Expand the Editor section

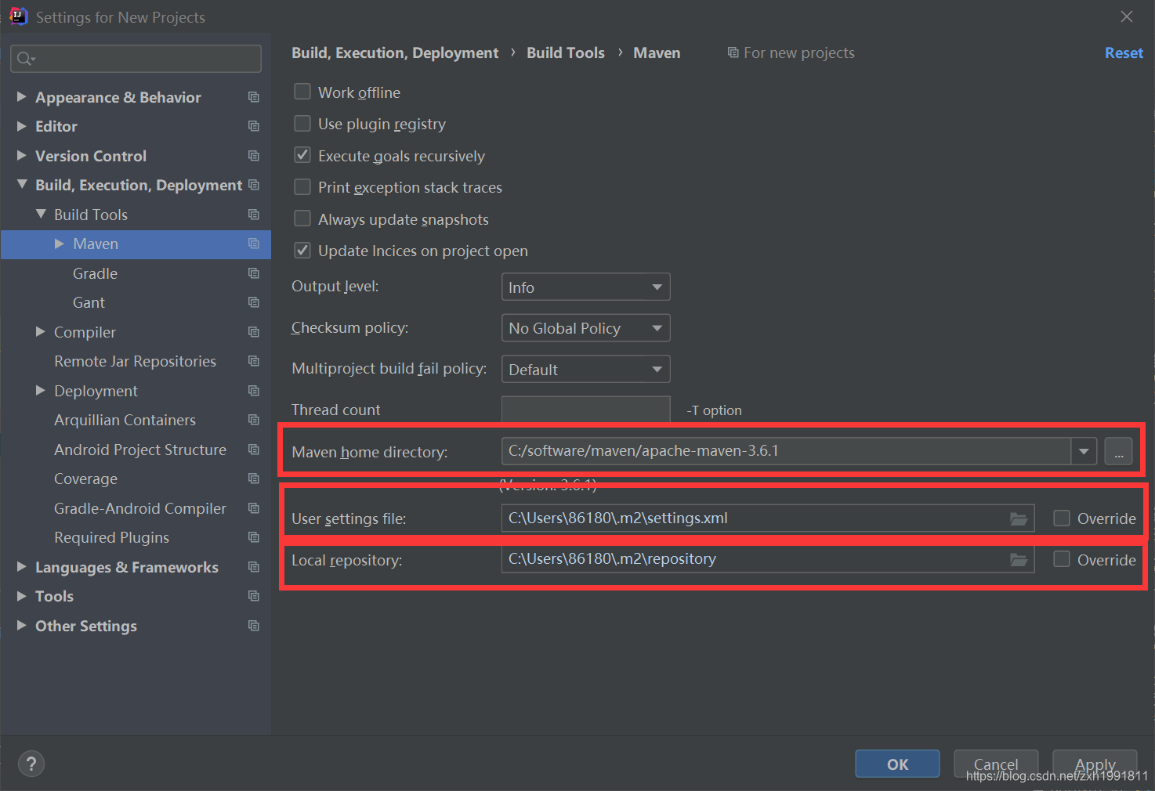tap(22, 125)
